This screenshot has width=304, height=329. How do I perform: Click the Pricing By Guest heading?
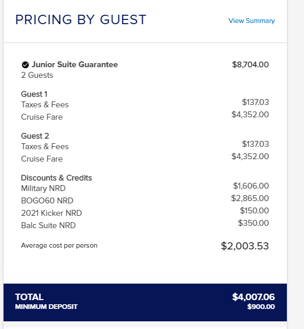tap(81, 19)
